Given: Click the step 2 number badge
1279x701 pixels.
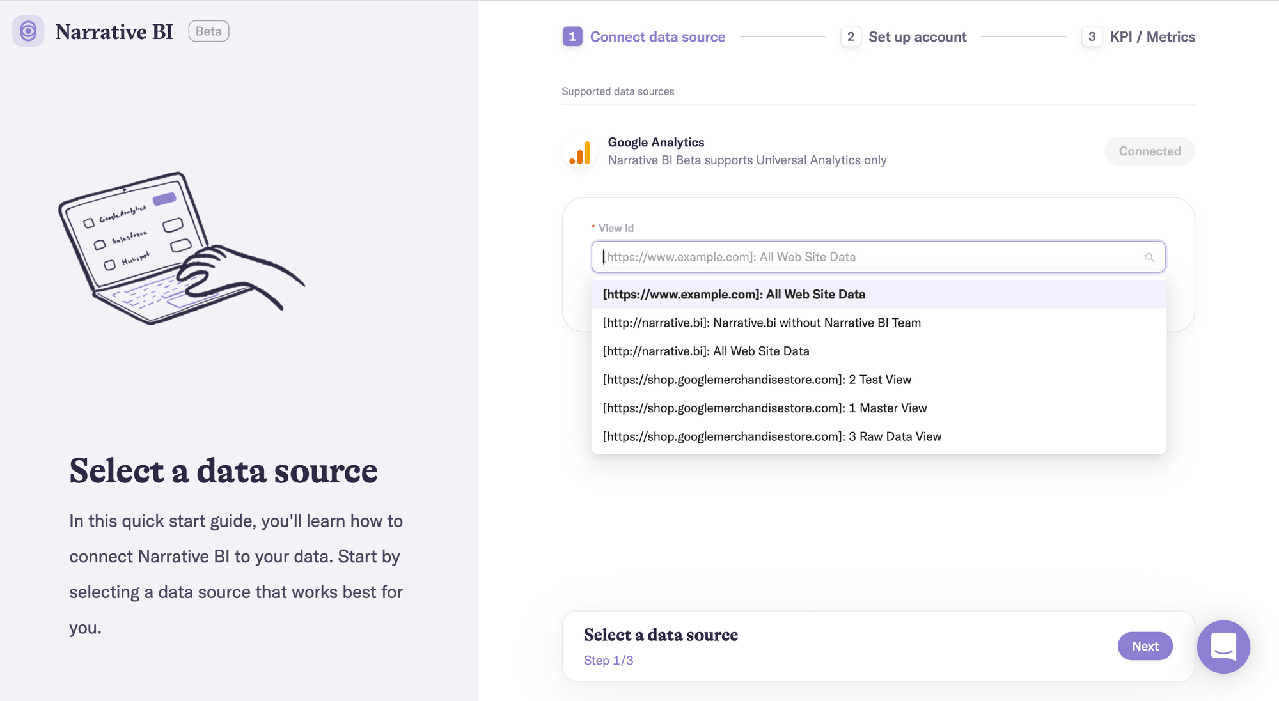Looking at the screenshot, I should coord(850,37).
